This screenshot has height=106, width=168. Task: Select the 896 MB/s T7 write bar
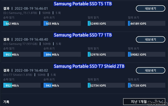62,54
